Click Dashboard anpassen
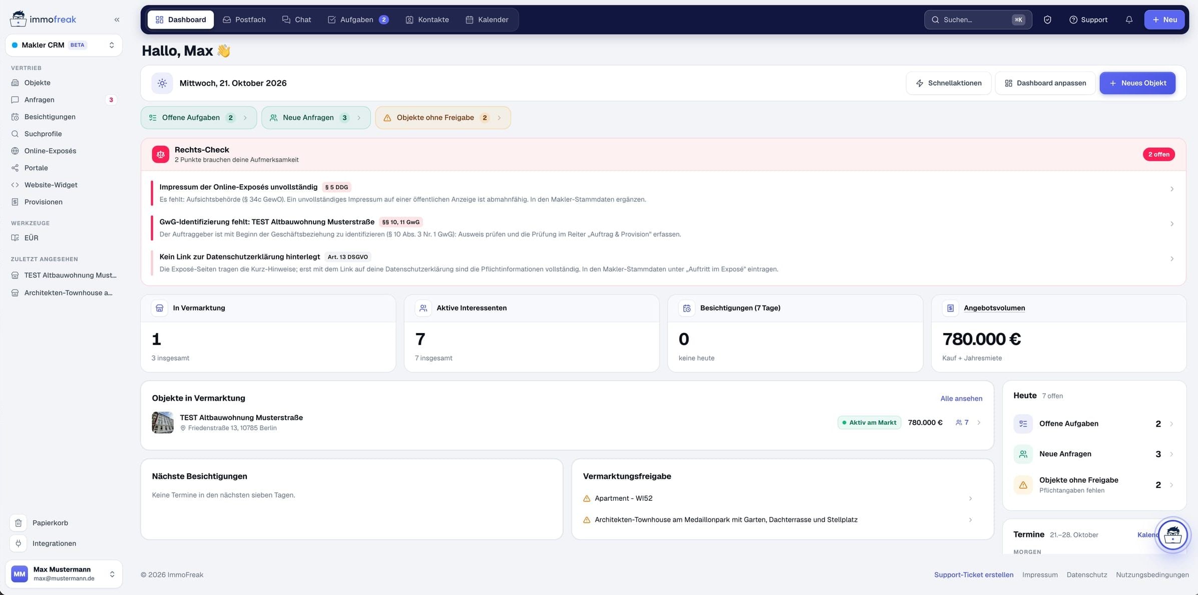1198x595 pixels. pos(1045,83)
